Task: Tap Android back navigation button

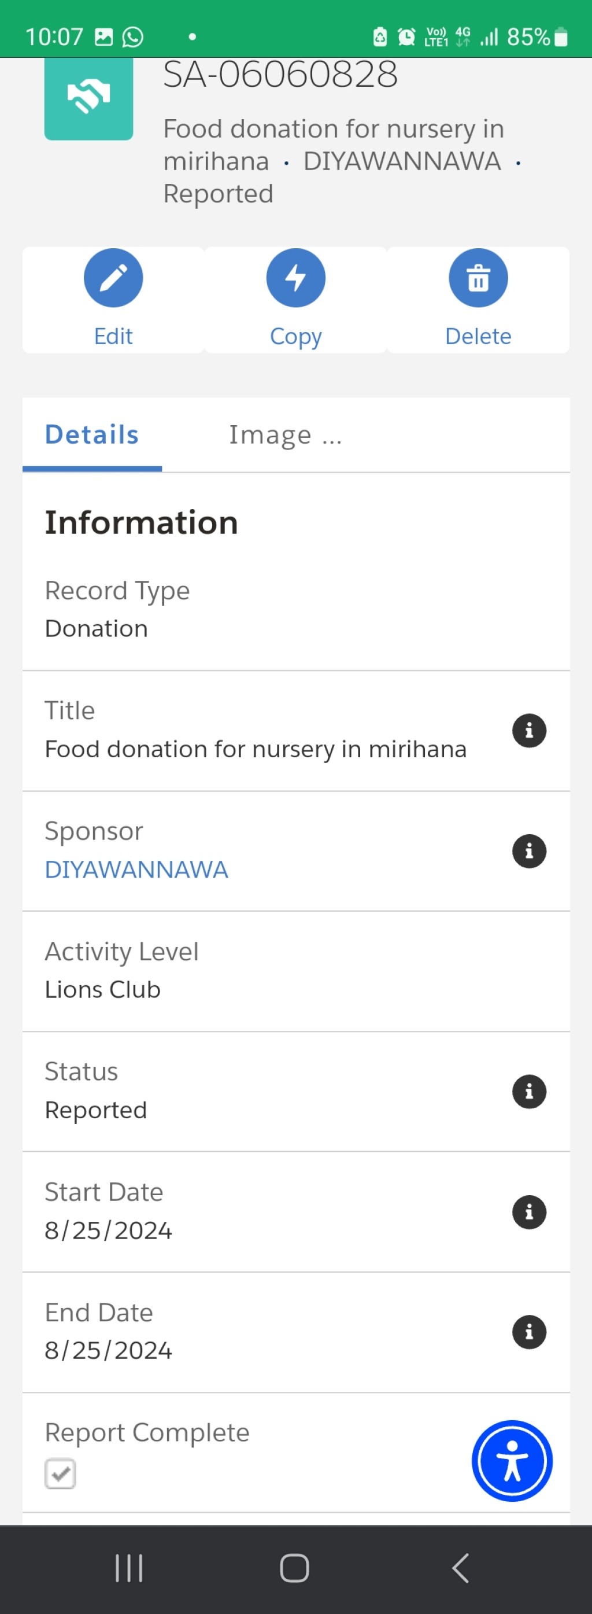Action: (460, 1568)
